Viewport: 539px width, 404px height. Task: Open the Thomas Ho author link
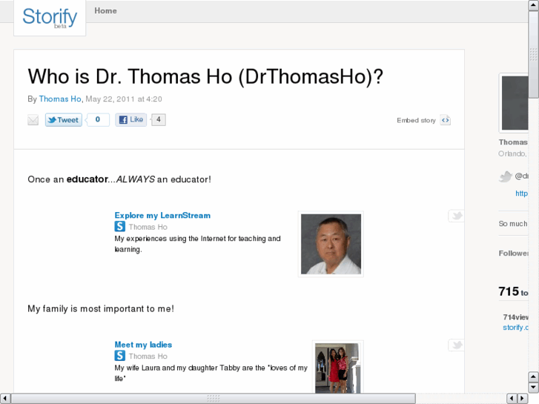[60, 99]
